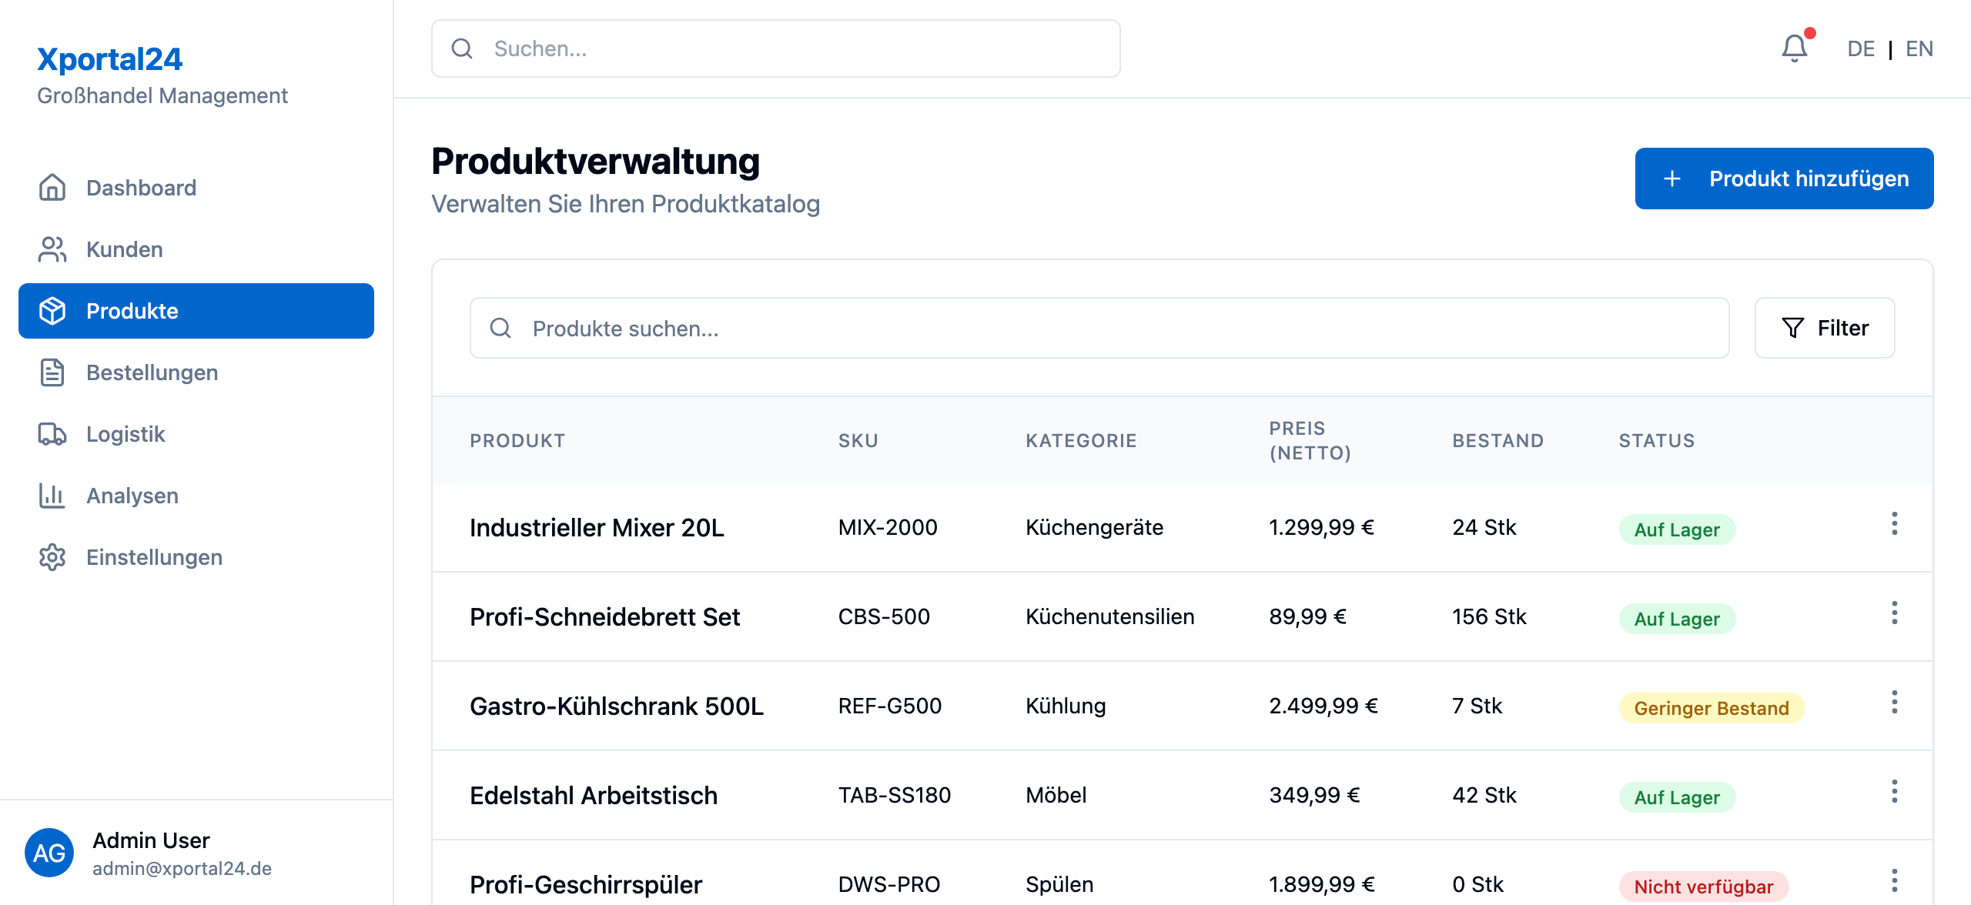Open the Filter options

pyautogui.click(x=1825, y=328)
